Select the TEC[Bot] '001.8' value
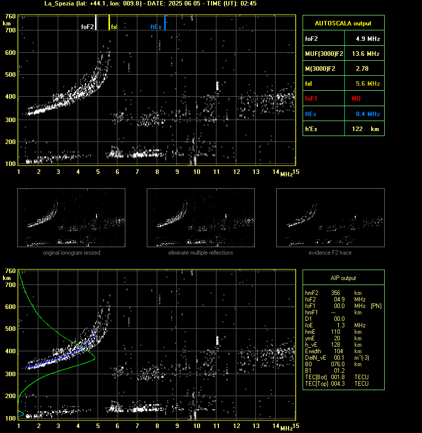Viewport: 422px width, 433px height. 338,377
